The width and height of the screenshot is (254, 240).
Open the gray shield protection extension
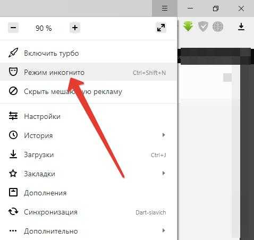pyautogui.click(x=203, y=27)
